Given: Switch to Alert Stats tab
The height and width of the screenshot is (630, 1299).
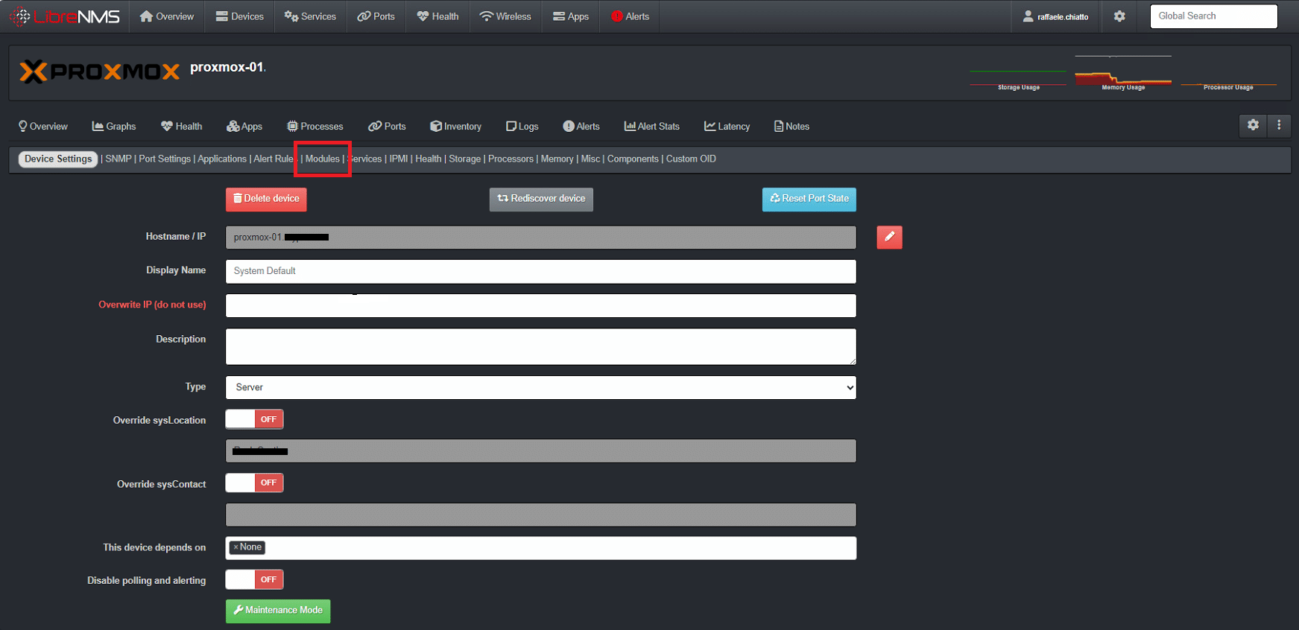Looking at the screenshot, I should (652, 127).
